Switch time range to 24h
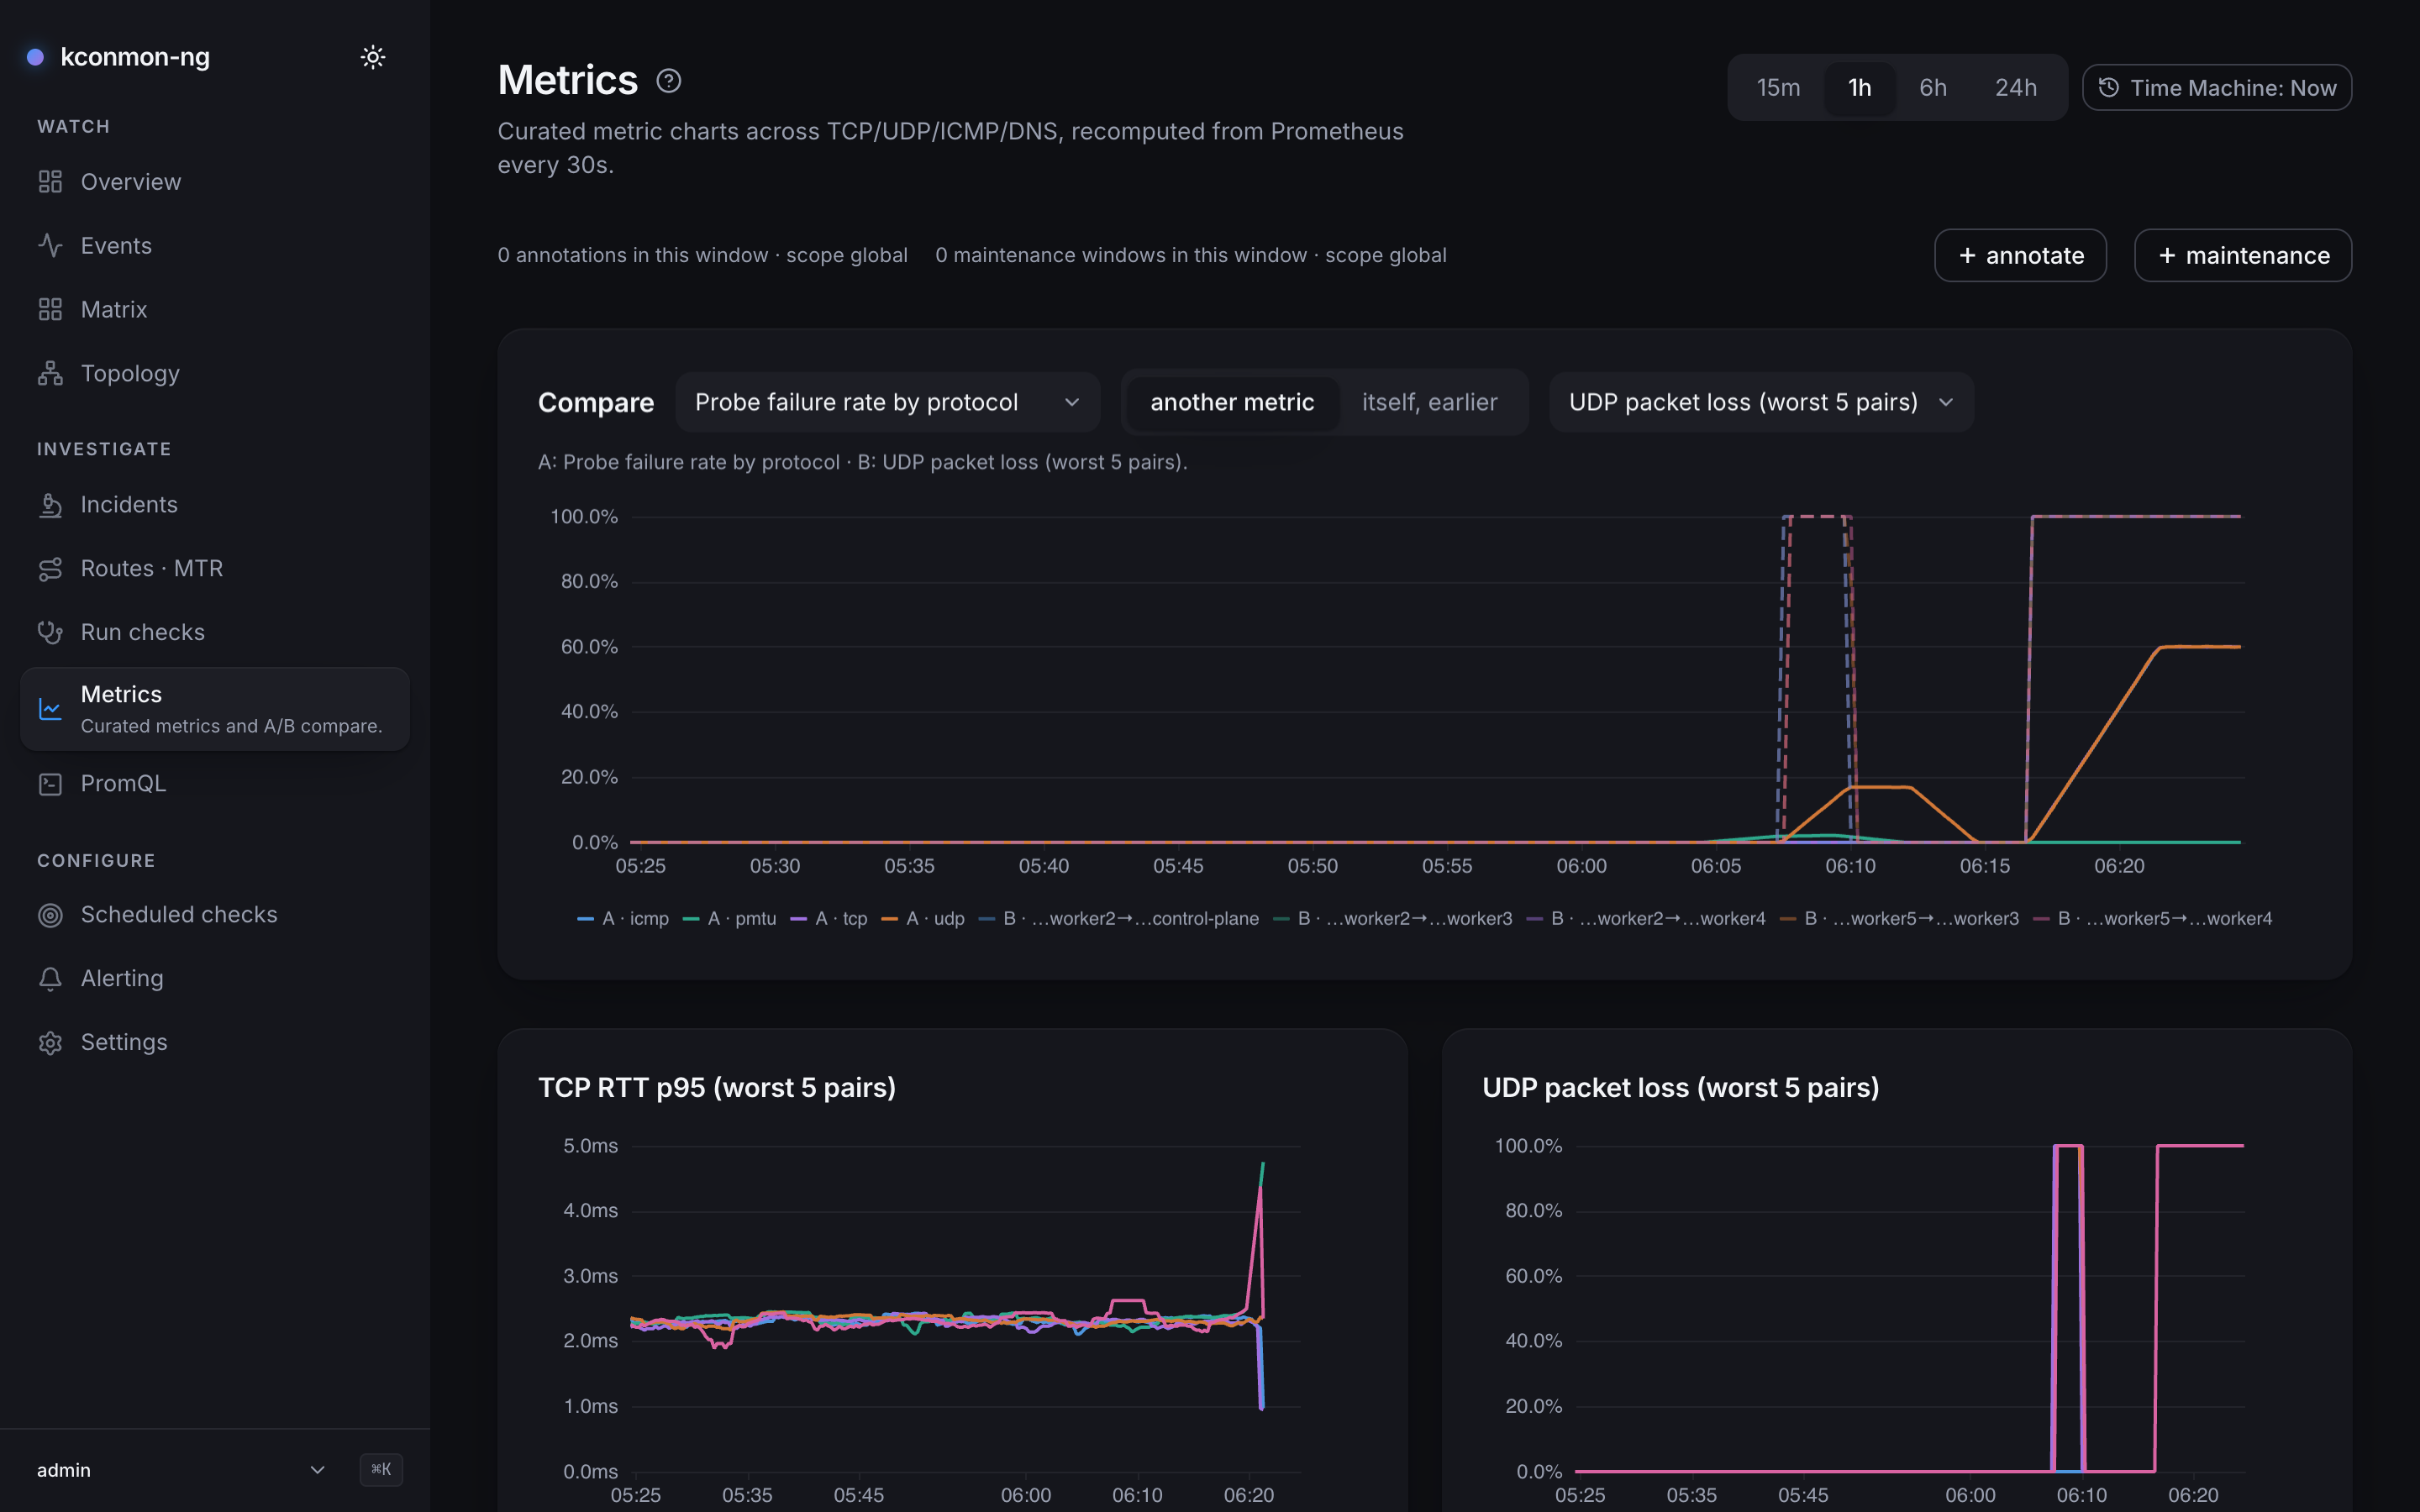The height and width of the screenshot is (1512, 2420). (2015, 88)
